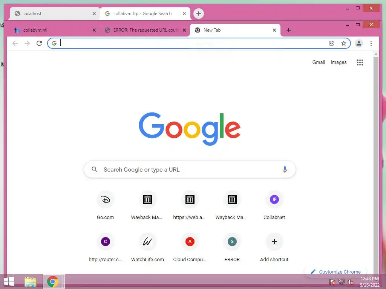Click the forward navigation arrow

tap(27, 44)
